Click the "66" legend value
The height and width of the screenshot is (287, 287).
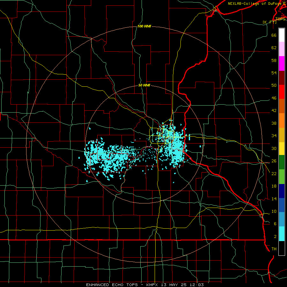coord(274,35)
